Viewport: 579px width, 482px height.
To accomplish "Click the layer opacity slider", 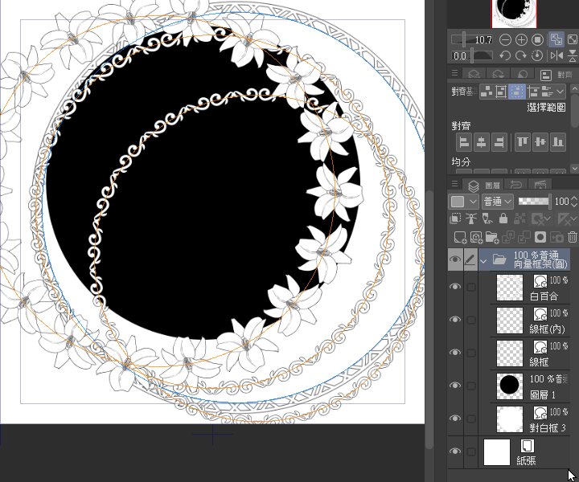I will tap(535, 202).
